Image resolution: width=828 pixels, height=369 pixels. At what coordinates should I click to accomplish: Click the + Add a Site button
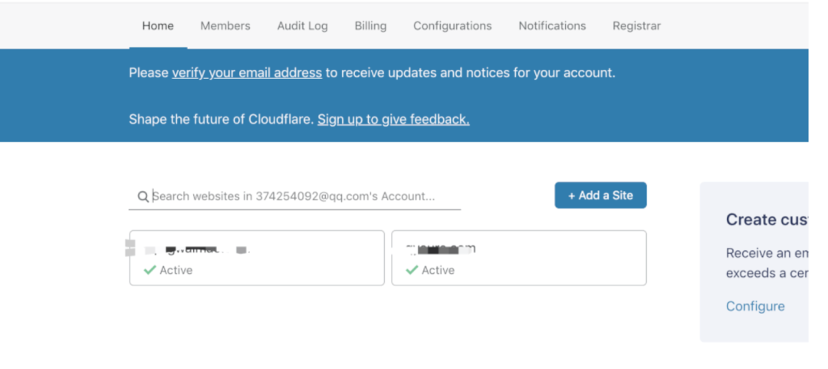(x=600, y=196)
